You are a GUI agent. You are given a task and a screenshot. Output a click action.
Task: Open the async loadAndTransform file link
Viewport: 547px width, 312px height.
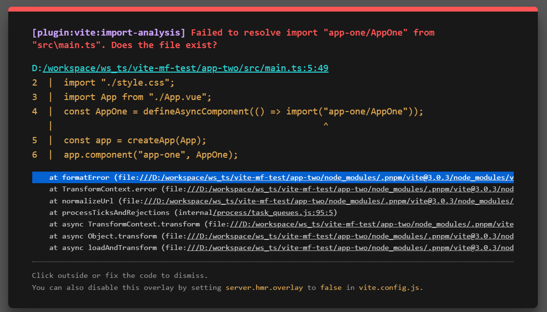pos(350,248)
